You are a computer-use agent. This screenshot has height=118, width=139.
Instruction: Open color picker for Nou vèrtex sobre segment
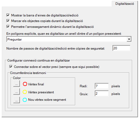click(x=16, y=100)
